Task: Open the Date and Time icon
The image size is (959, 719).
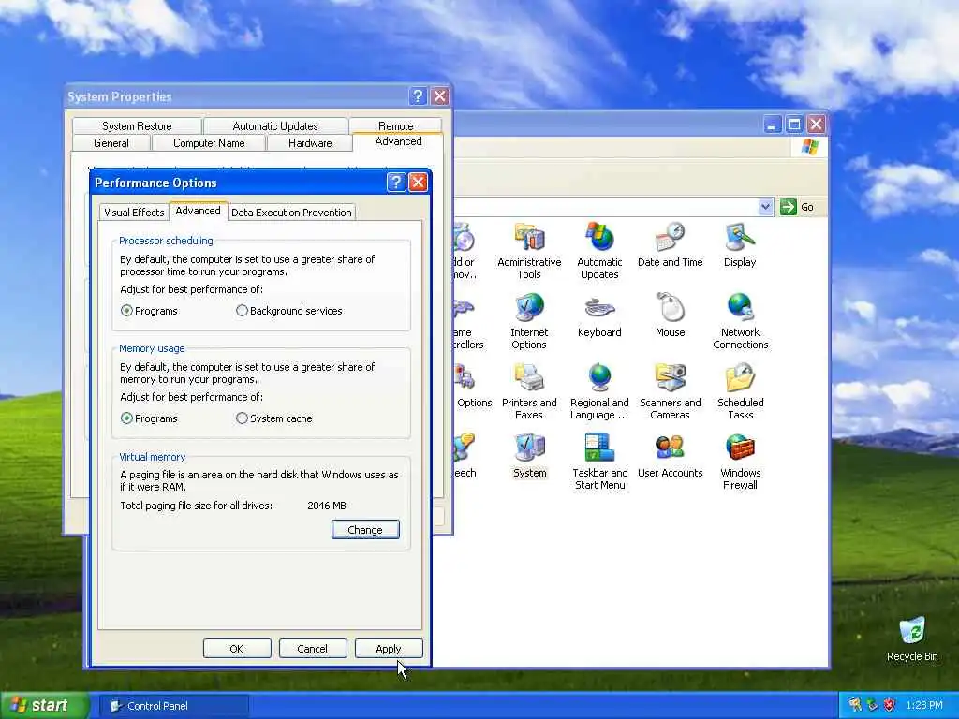Action: 670,246
